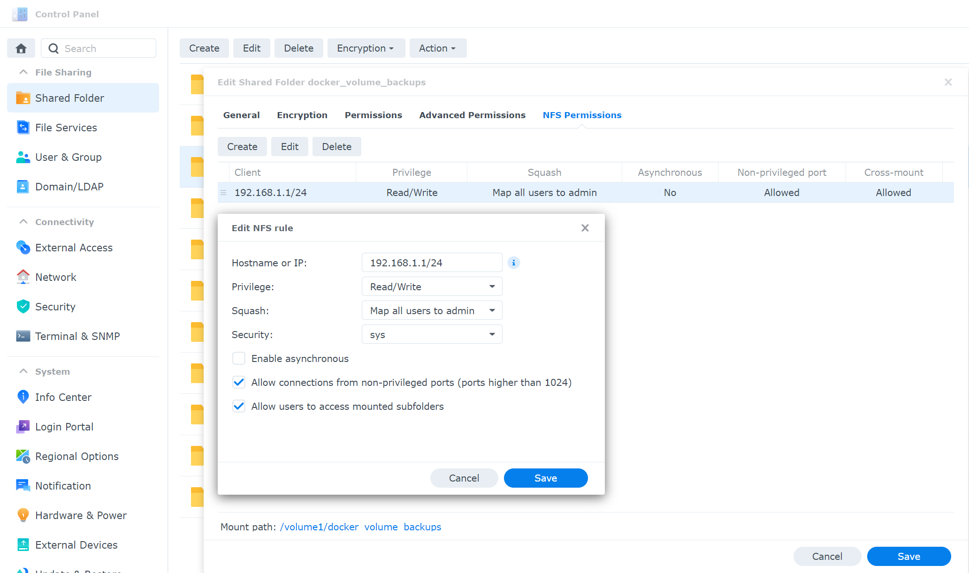Click the User & Group icon

pos(23,157)
